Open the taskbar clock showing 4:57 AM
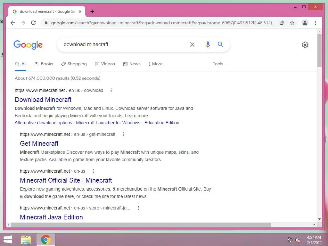The height and width of the screenshot is (246, 328). [314, 240]
